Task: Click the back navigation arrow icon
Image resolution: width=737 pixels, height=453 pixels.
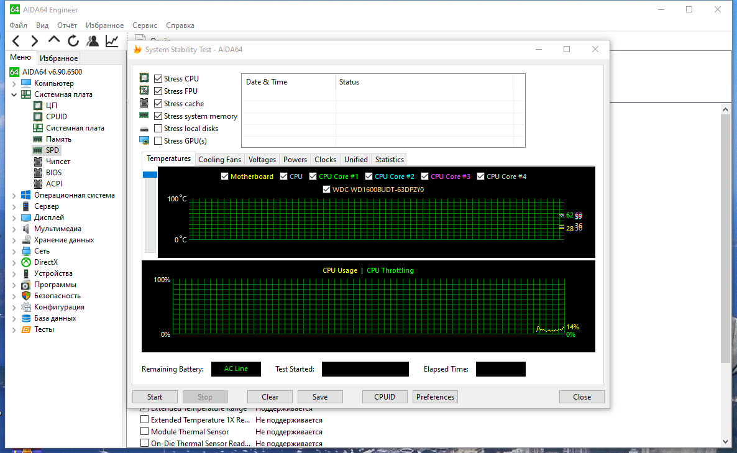Action: 16,42
